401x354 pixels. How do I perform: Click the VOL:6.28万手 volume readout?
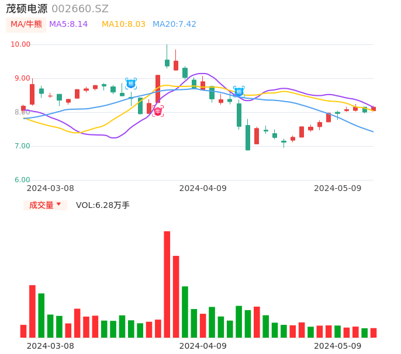pyautogui.click(x=103, y=205)
